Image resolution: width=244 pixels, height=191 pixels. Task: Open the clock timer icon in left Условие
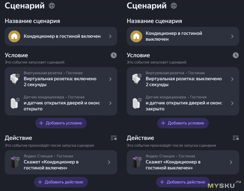[x=113, y=55]
